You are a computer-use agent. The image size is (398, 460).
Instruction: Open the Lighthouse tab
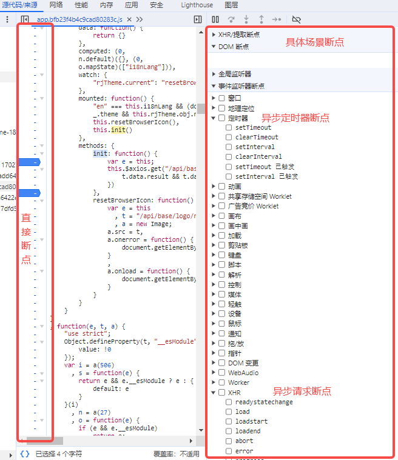[x=197, y=5]
